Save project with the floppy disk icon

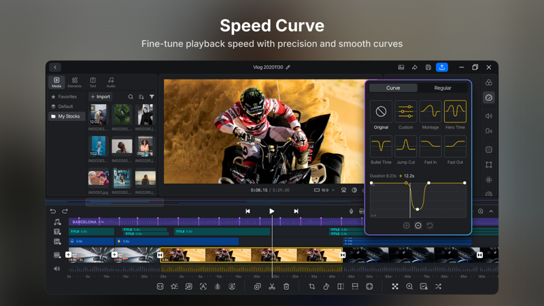coord(428,67)
